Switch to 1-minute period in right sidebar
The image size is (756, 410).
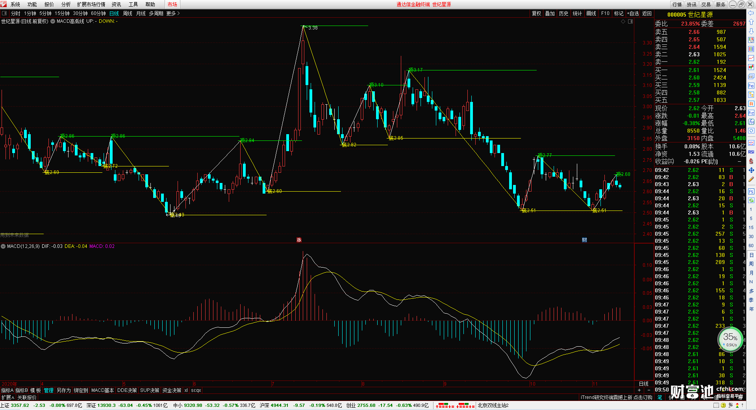coord(751,209)
